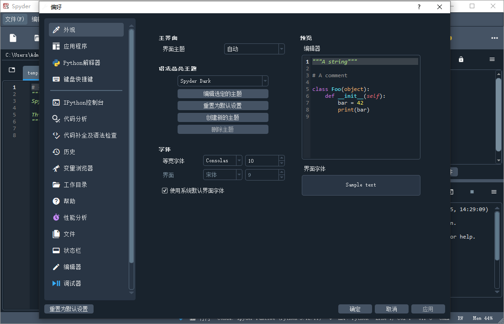Open the 代码补全及语法检查 settings page
The image size is (504, 324).
point(86,135)
